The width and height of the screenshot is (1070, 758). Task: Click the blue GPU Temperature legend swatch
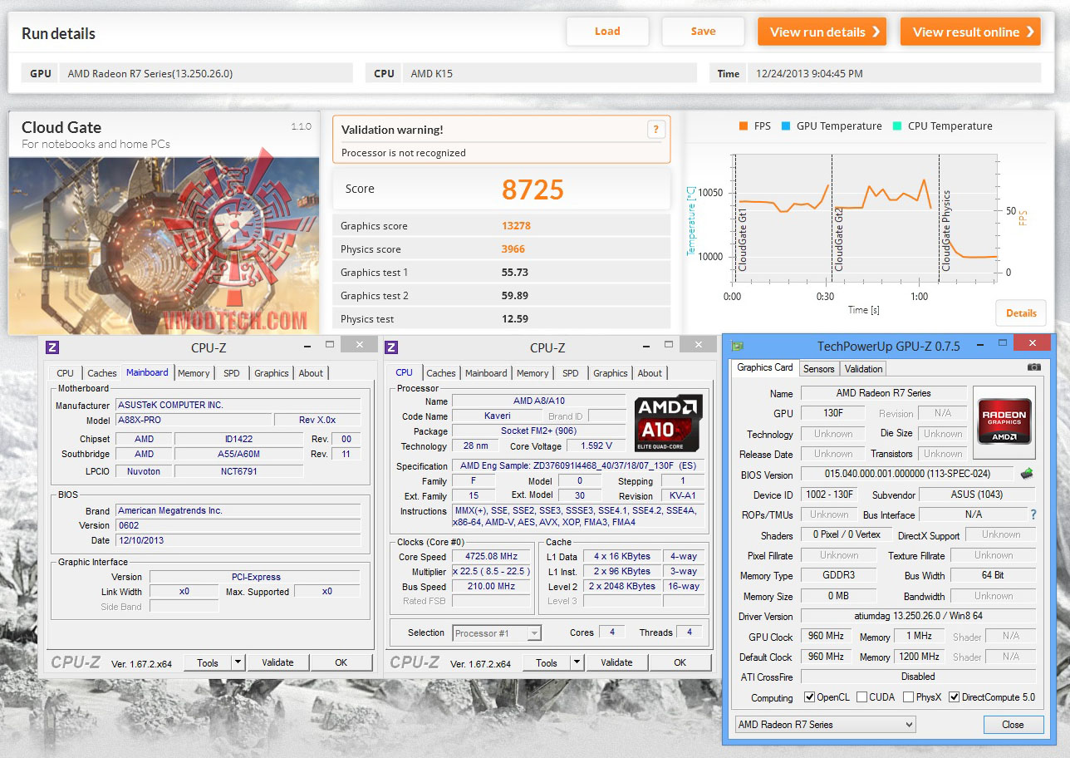785,126
